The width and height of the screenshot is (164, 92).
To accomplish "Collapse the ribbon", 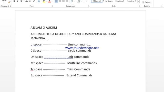I will coord(162,6).
